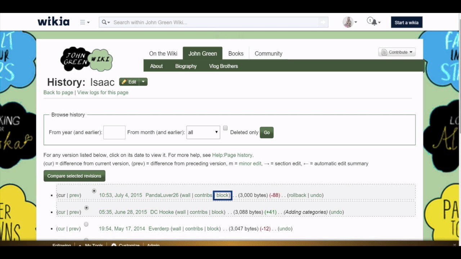461x259 pixels.
Task: Click the (+41) byte change value
Action: coord(270,212)
